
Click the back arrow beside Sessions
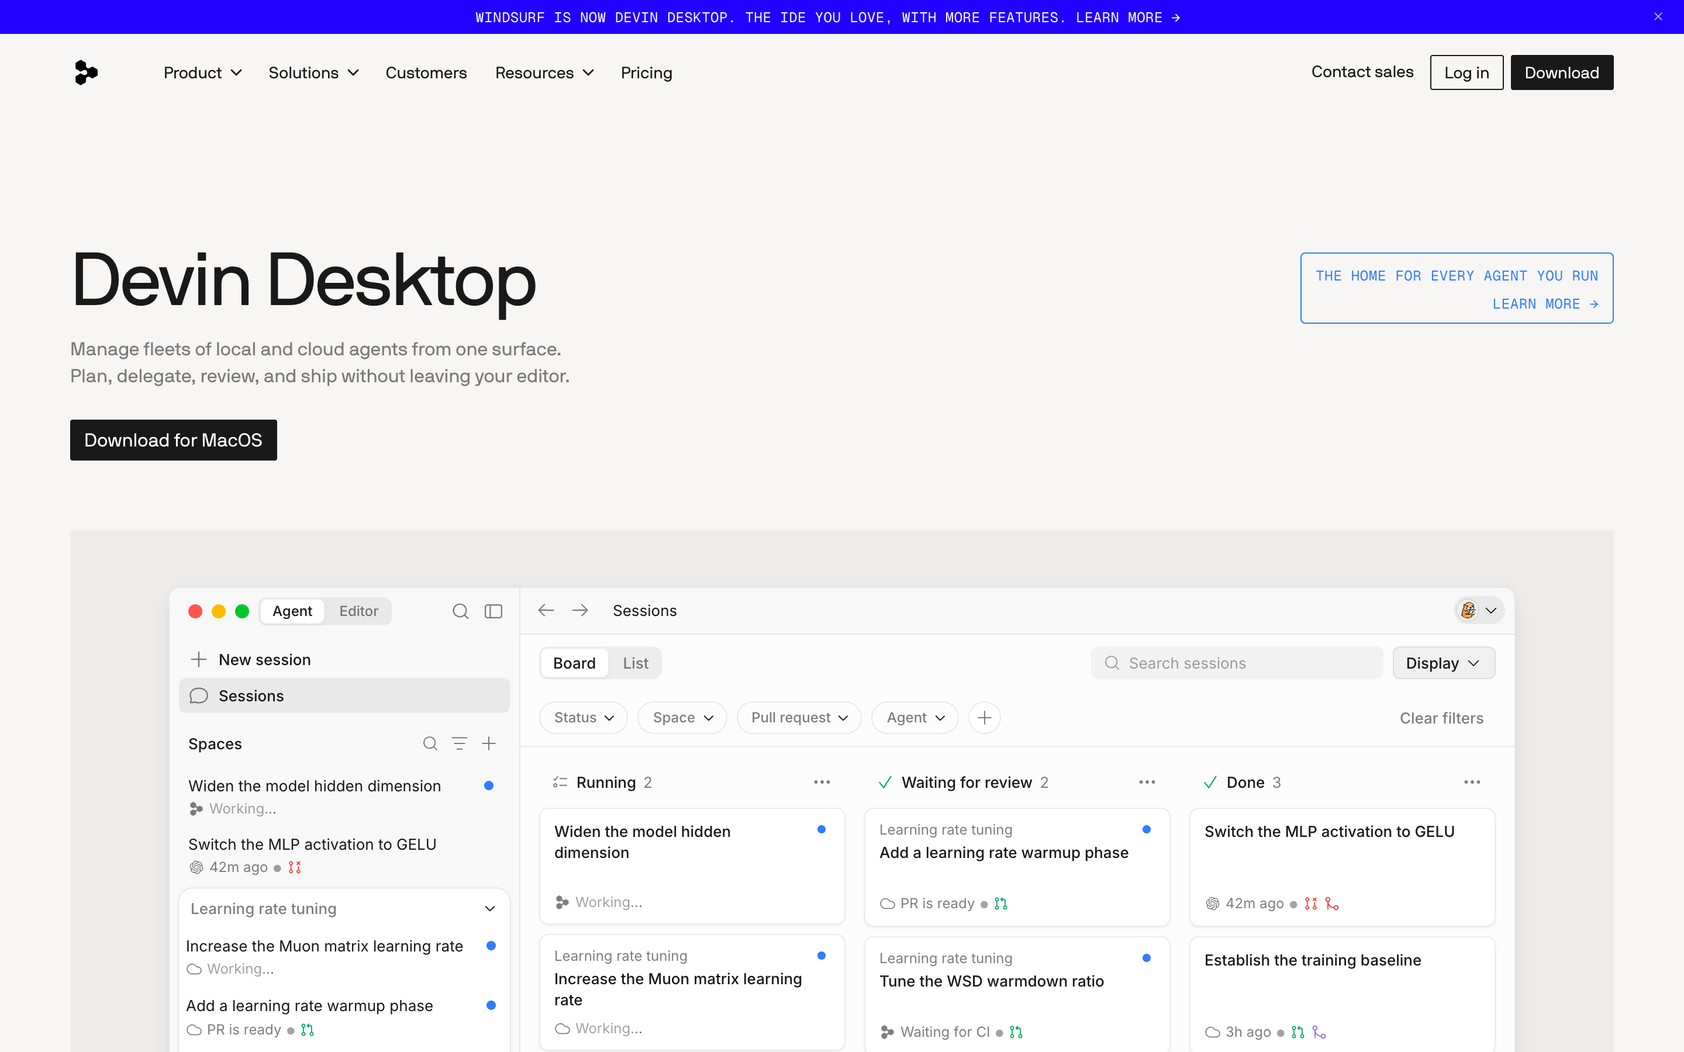click(546, 610)
